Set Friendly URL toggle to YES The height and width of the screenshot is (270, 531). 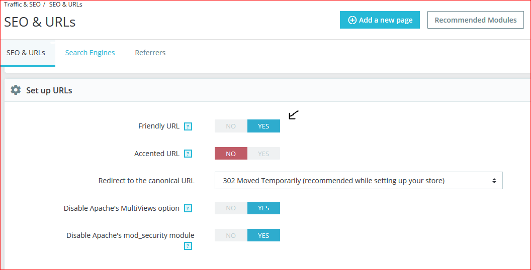(263, 126)
